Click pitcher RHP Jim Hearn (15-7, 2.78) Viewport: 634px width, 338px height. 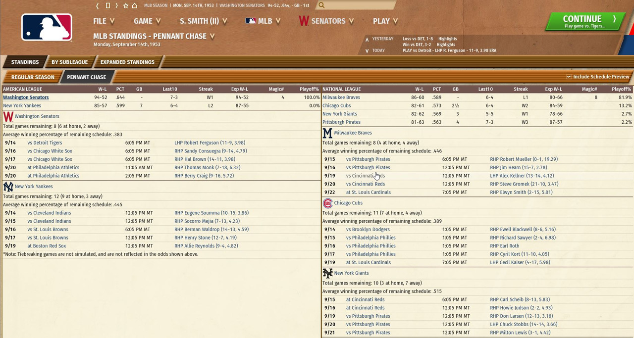pyautogui.click(x=519, y=168)
